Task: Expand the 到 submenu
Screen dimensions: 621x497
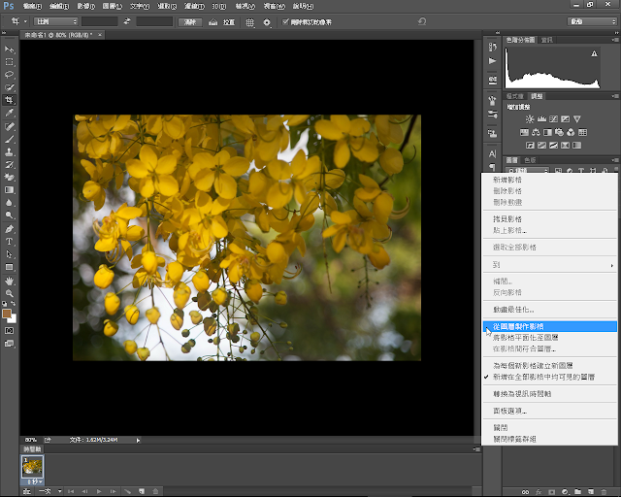Action: click(550, 265)
